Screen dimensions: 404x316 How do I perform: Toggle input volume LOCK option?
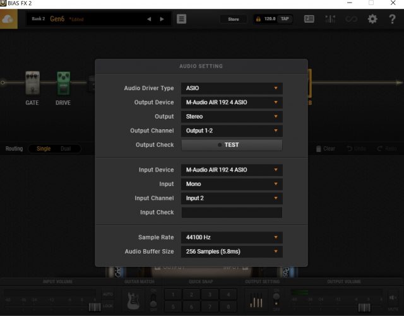point(108,306)
